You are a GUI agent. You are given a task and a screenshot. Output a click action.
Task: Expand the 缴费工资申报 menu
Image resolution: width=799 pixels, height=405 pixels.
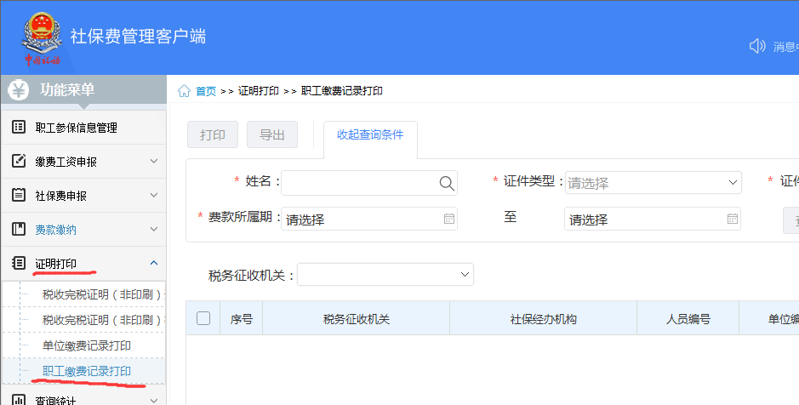(x=154, y=162)
